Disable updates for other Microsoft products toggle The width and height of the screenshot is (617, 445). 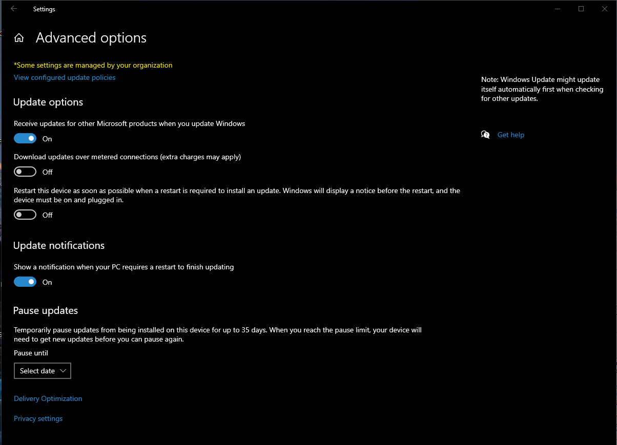[x=25, y=138]
